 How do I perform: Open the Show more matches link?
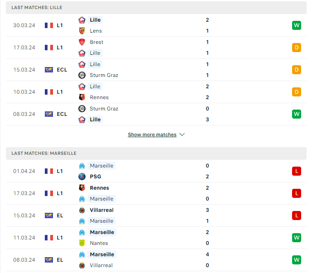point(152,134)
